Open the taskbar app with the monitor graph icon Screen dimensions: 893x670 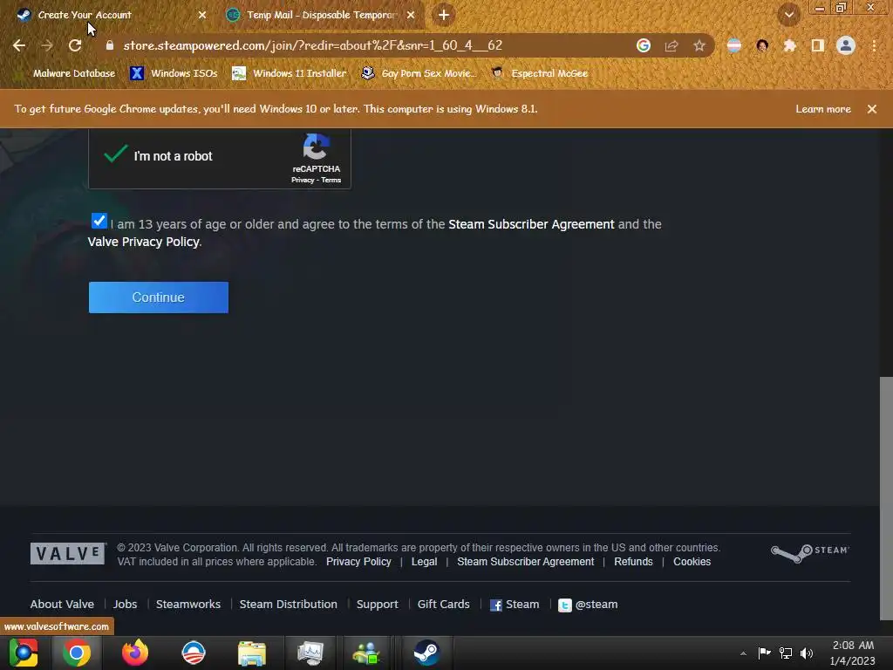310,653
